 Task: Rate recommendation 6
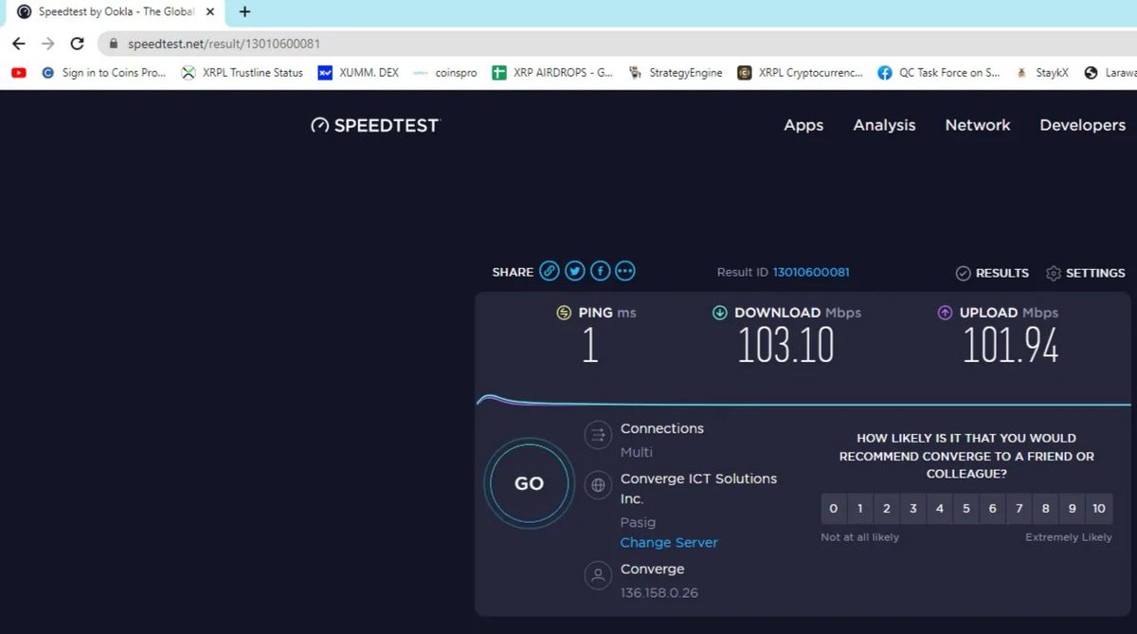pyautogui.click(x=993, y=508)
